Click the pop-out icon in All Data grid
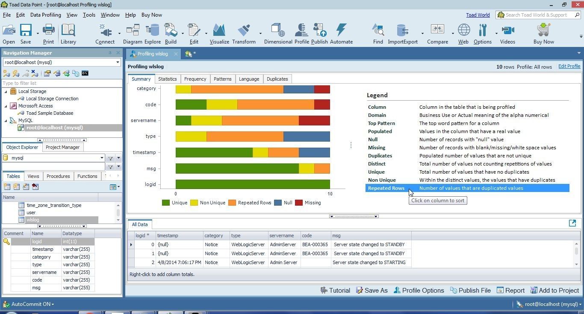This screenshot has height=314, width=584. [572, 223]
